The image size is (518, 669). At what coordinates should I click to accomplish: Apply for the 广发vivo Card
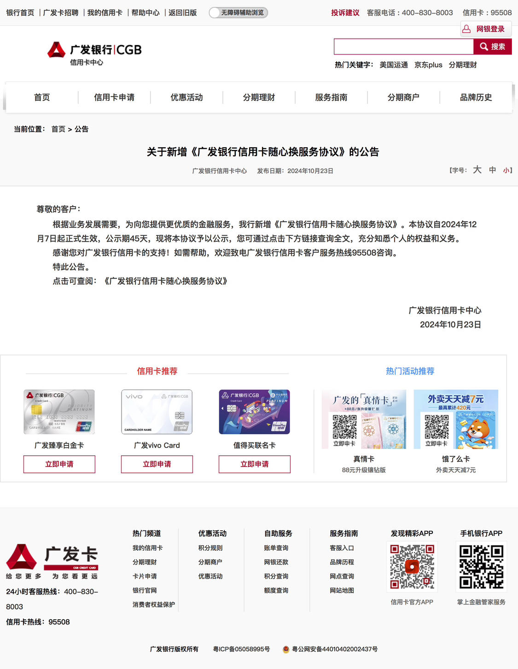click(x=157, y=464)
